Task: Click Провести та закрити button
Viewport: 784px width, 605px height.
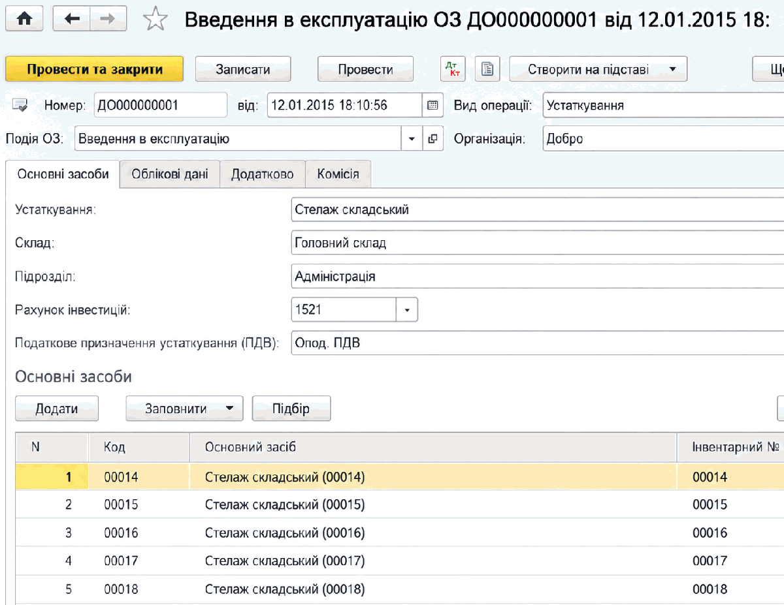Action: point(95,69)
